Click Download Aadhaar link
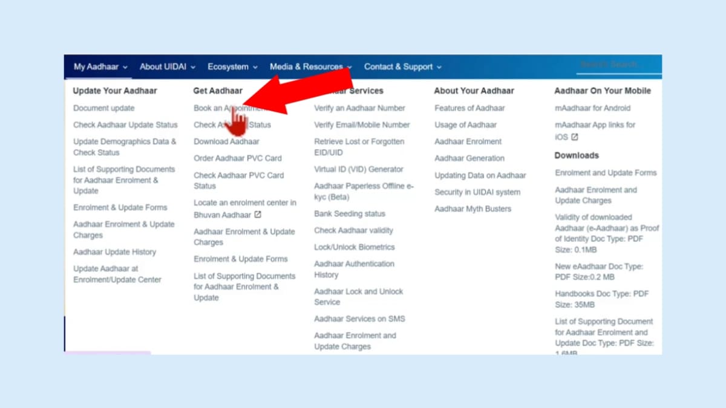This screenshot has width=726, height=408. pos(226,141)
